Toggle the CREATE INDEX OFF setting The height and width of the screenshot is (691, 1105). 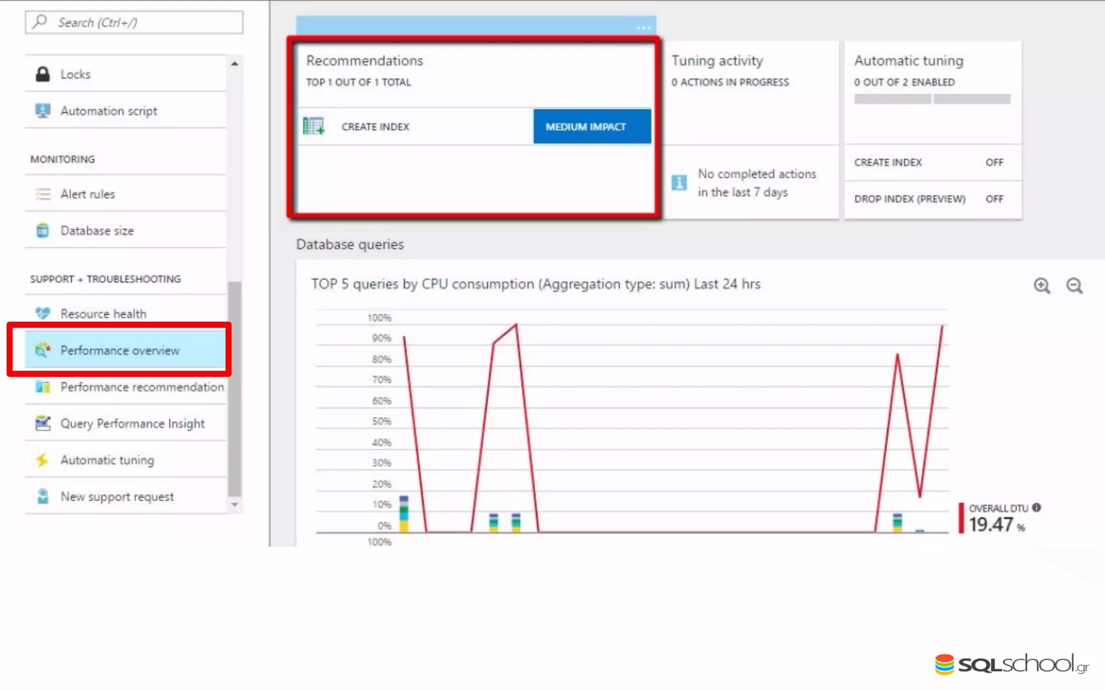pyautogui.click(x=994, y=162)
